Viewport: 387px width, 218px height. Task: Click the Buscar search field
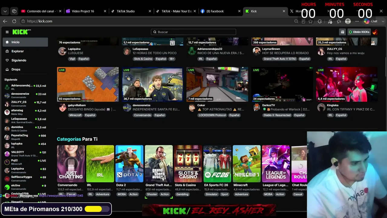tap(193, 32)
